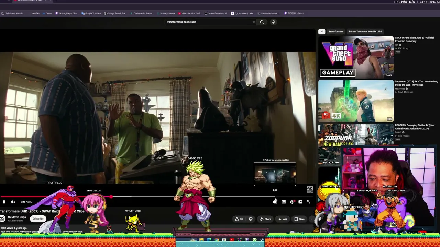This screenshot has width=440, height=247.
Task: Open the Oculus bookmark
Action: pyautogui.click(x=47, y=14)
